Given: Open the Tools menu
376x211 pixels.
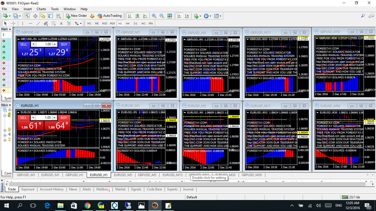Looking at the screenshot, I should click(55, 9).
